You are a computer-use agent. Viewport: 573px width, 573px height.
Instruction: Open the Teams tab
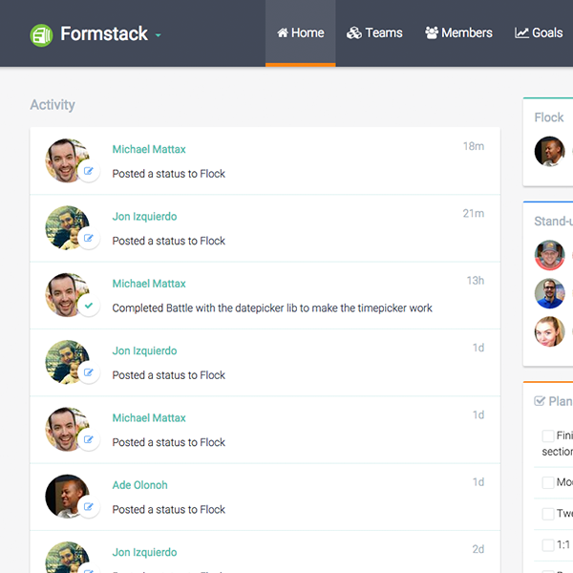coord(374,32)
